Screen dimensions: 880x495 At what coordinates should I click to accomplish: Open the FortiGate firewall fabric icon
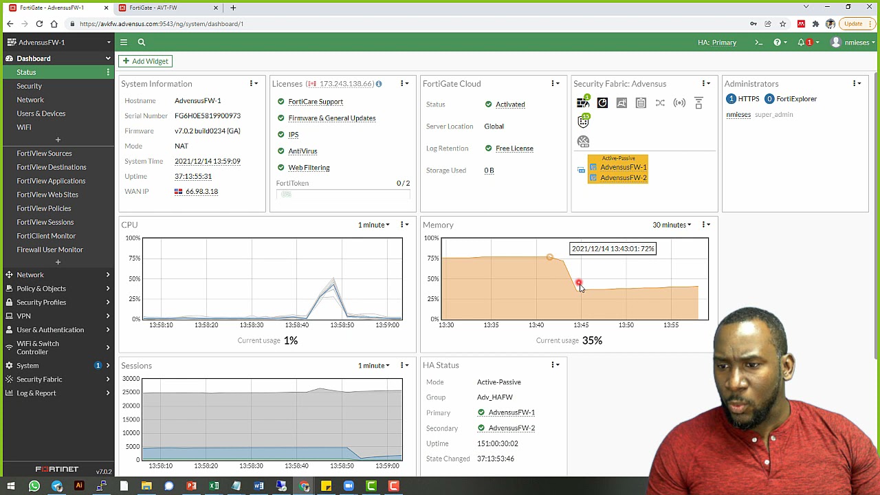(583, 103)
